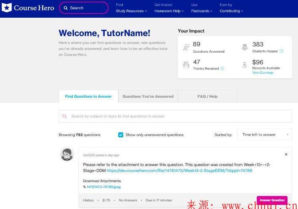Image resolution: width=298 pixels, height=209 pixels.
Task: Open the Time left to answer dropdown
Action: (x=265, y=135)
